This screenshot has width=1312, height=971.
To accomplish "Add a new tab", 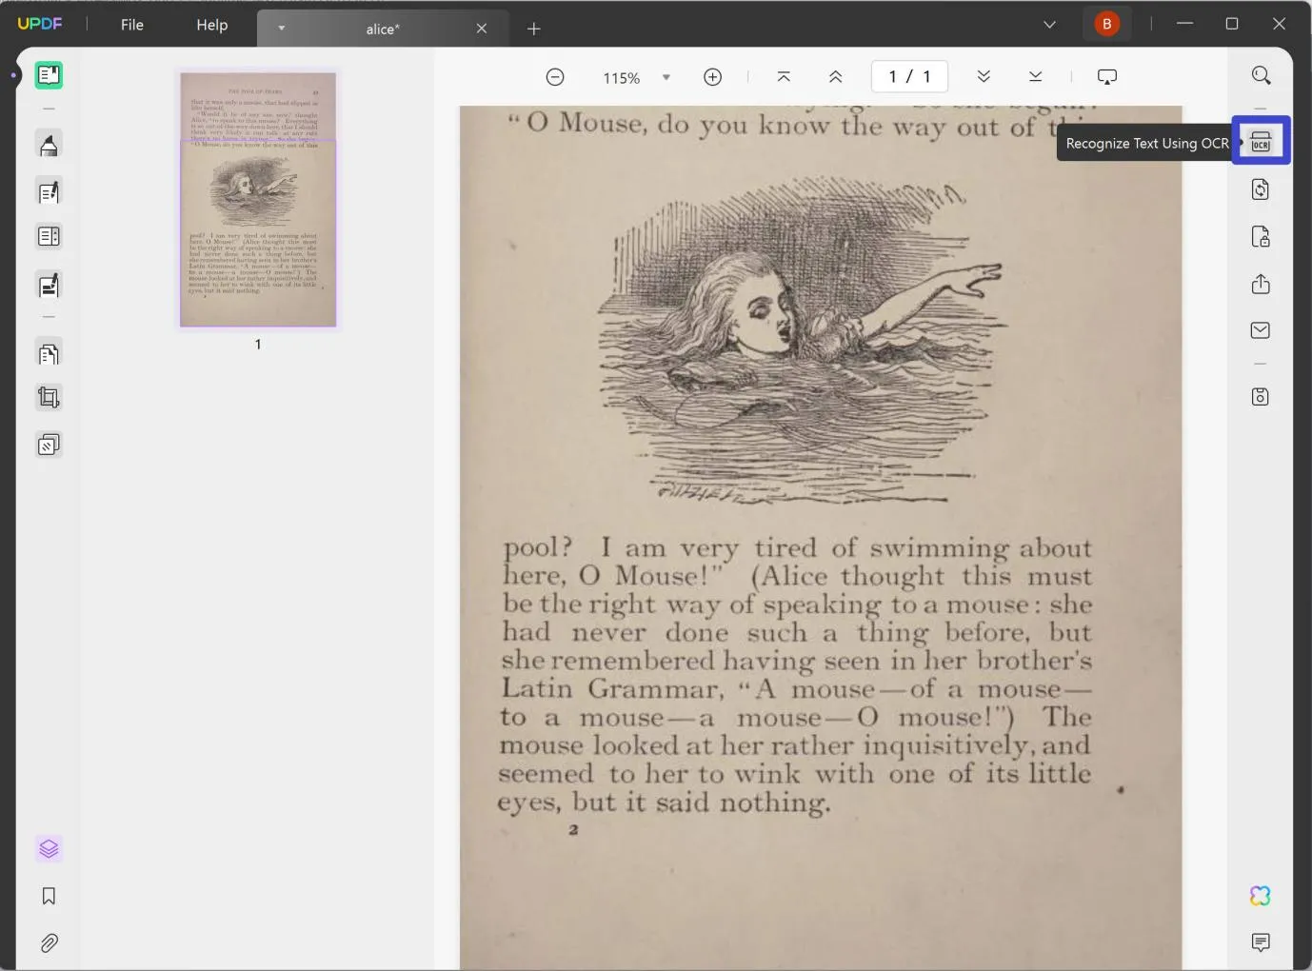I will tap(534, 29).
